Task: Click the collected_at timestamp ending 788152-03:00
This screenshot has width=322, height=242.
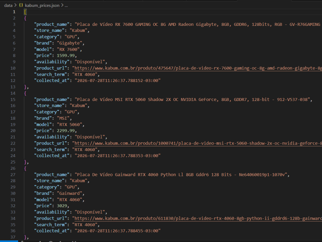Action: pyautogui.click(x=118, y=80)
